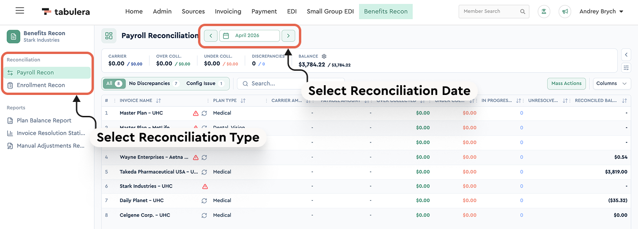
Task: Click the $0.54 reconciled balance
Action: [621, 157]
